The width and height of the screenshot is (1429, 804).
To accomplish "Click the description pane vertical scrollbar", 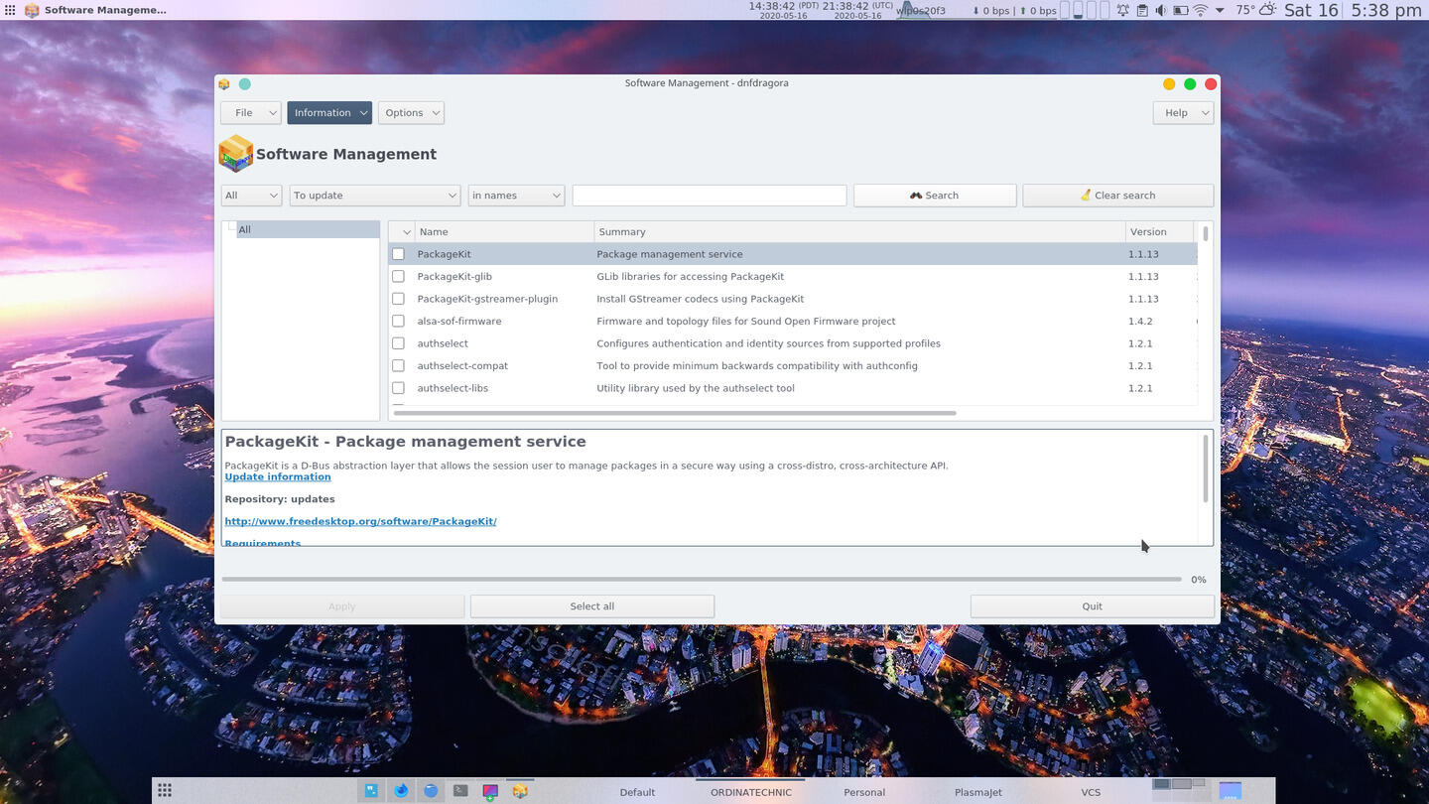I will [x=1206, y=469].
